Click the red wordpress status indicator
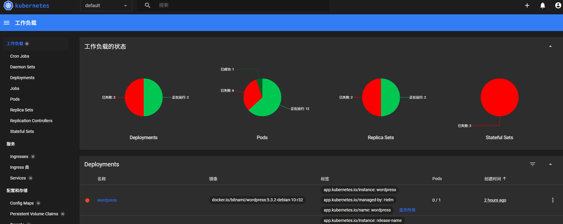563x224 pixels. pyautogui.click(x=87, y=200)
